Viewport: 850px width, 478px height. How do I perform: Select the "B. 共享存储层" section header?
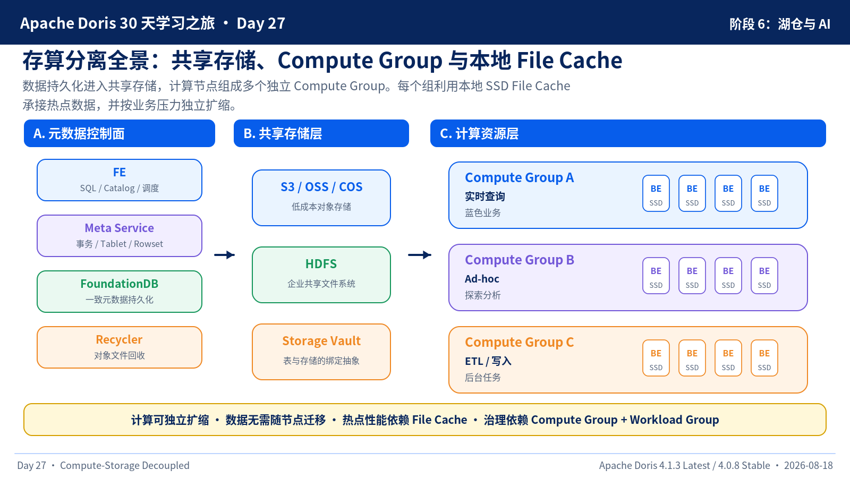point(321,133)
